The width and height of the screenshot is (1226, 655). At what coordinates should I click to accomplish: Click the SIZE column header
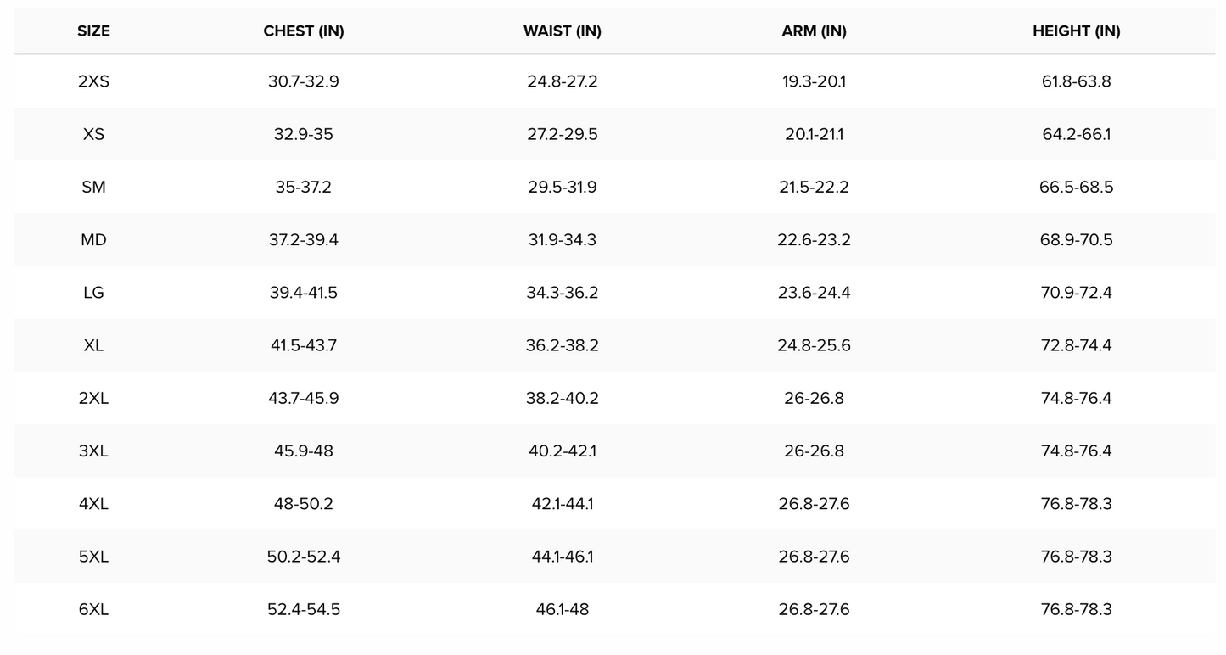93,31
